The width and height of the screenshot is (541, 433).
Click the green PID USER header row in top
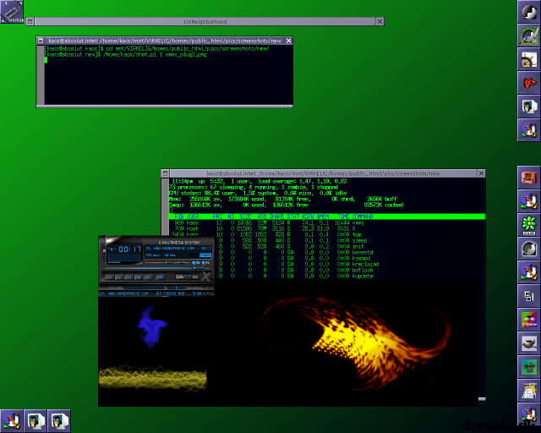tap(327, 216)
